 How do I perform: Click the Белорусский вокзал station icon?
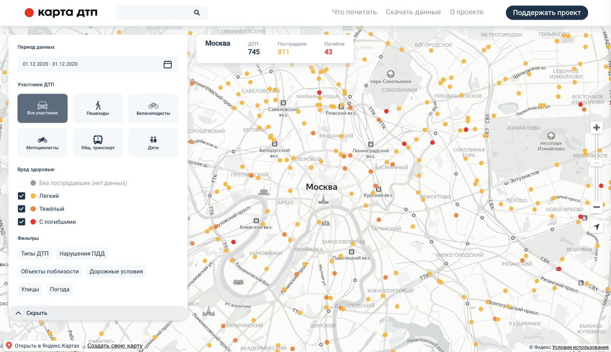[x=274, y=143]
